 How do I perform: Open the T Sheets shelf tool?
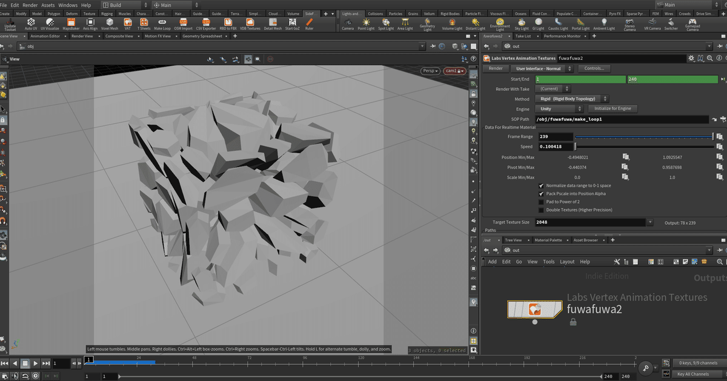(144, 24)
